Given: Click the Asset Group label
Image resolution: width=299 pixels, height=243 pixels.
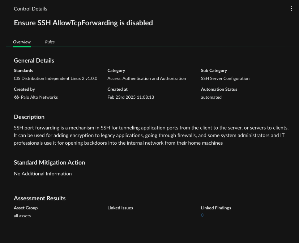Looking at the screenshot, I should (x=26, y=208).
